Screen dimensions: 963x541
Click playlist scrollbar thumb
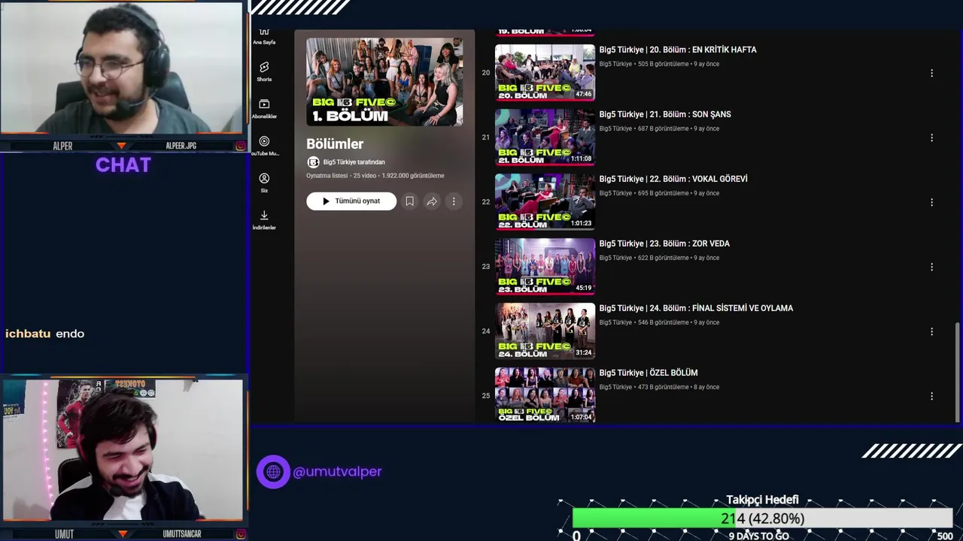957,372
